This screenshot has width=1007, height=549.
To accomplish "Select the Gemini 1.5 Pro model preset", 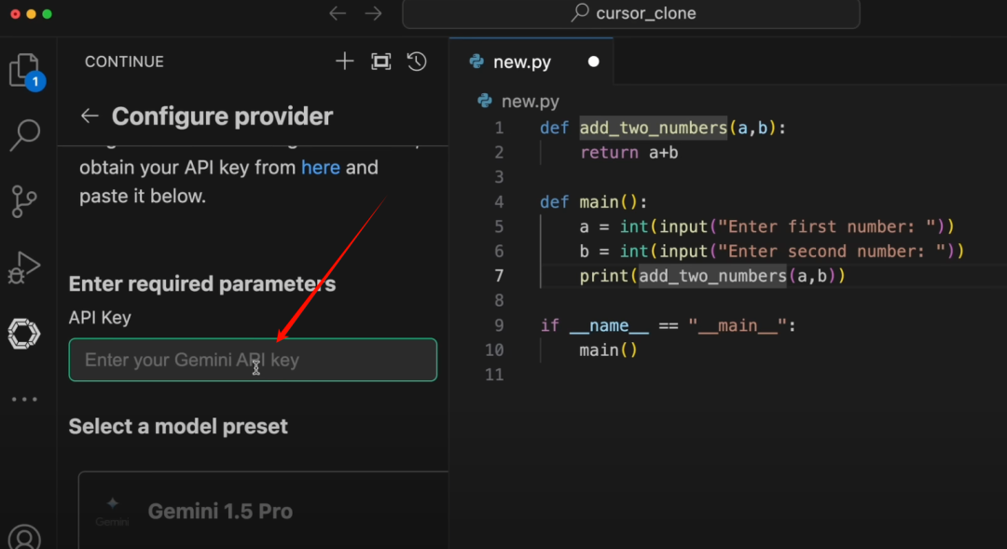I will pyautogui.click(x=220, y=511).
